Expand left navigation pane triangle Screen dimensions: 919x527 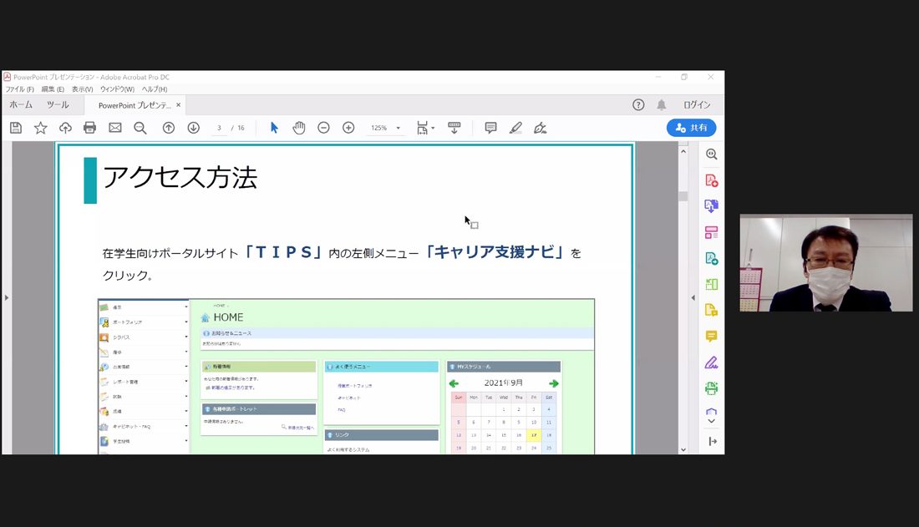(7, 298)
